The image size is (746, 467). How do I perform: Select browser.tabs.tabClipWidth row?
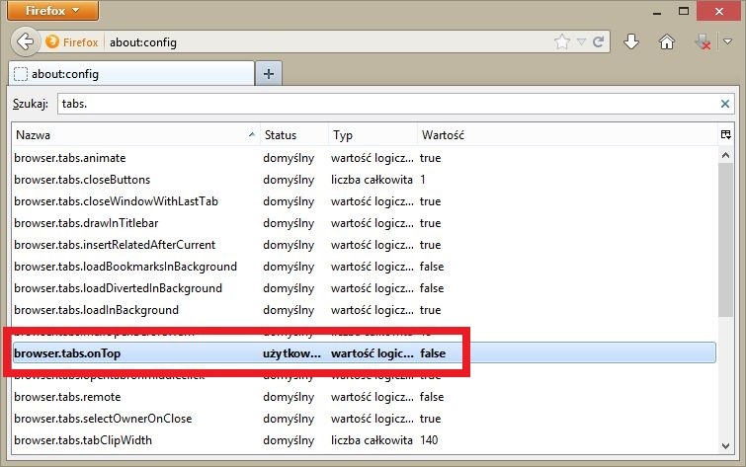tap(364, 440)
